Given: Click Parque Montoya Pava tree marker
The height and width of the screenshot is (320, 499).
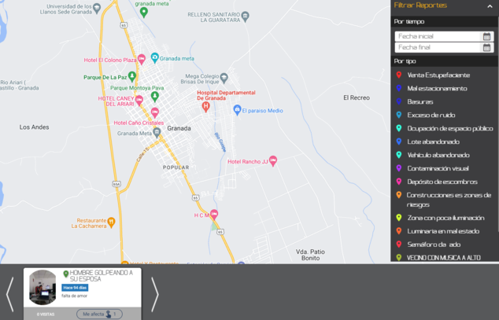Looking at the screenshot, I should (x=155, y=96).
